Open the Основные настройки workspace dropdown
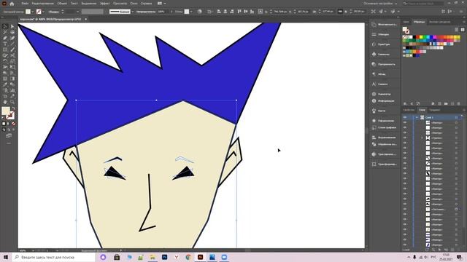467x262 pixels. (380, 4)
